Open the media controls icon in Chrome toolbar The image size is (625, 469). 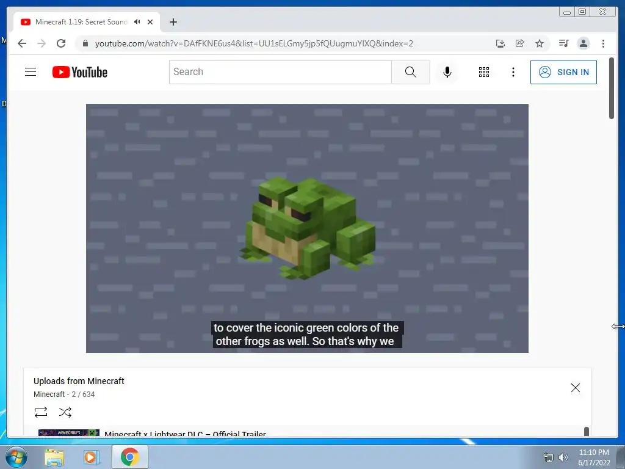point(563,43)
